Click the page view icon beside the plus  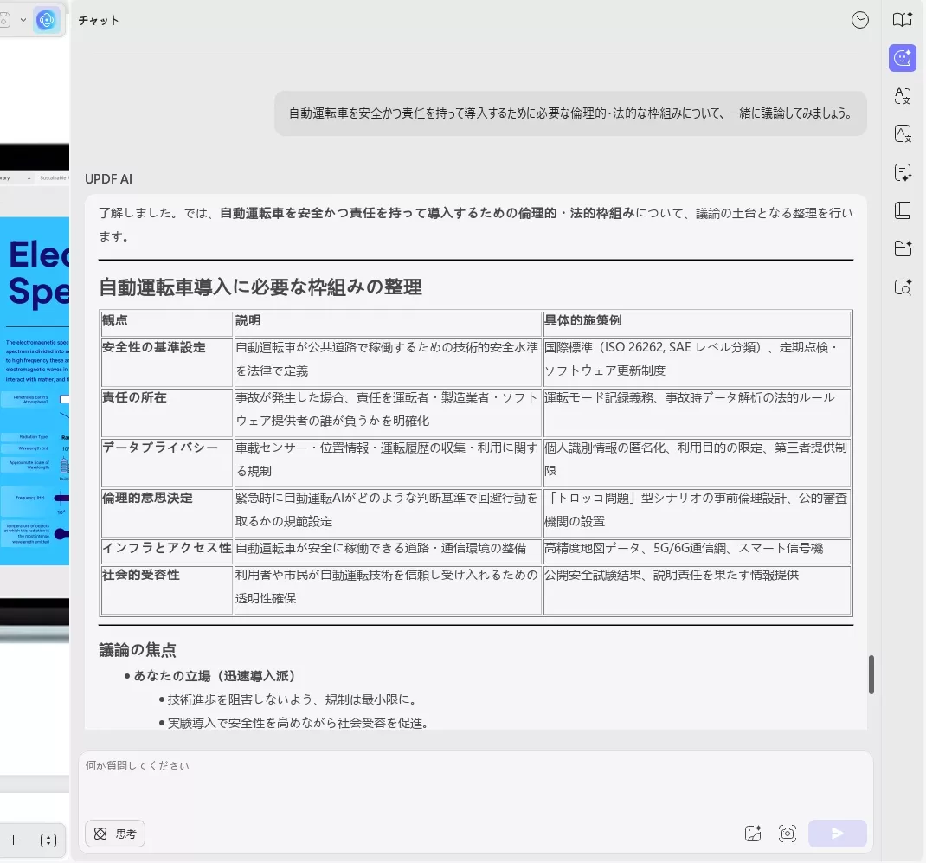click(x=48, y=840)
